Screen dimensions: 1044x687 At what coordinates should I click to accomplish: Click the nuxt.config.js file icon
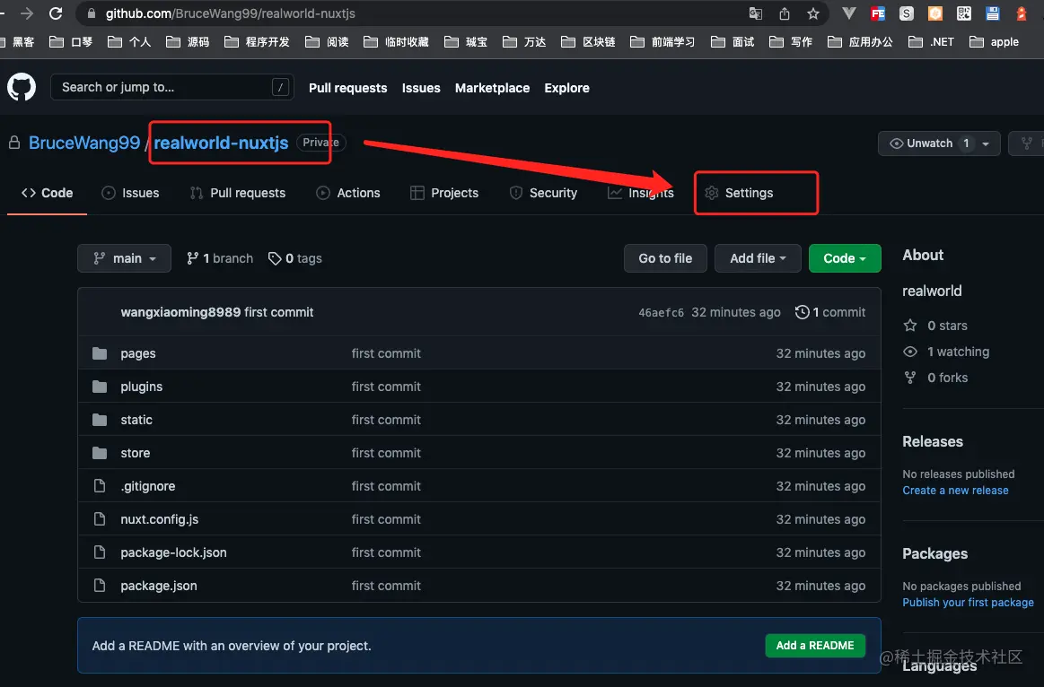tap(100, 519)
